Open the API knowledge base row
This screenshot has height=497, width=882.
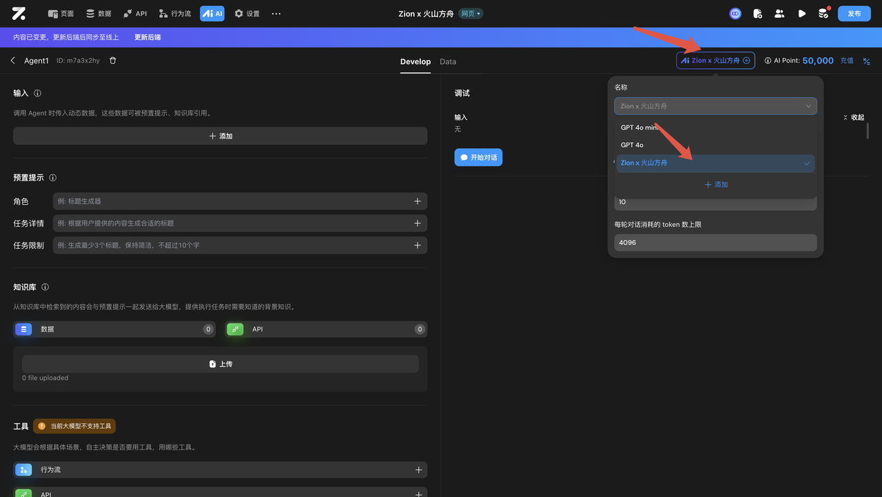click(327, 329)
